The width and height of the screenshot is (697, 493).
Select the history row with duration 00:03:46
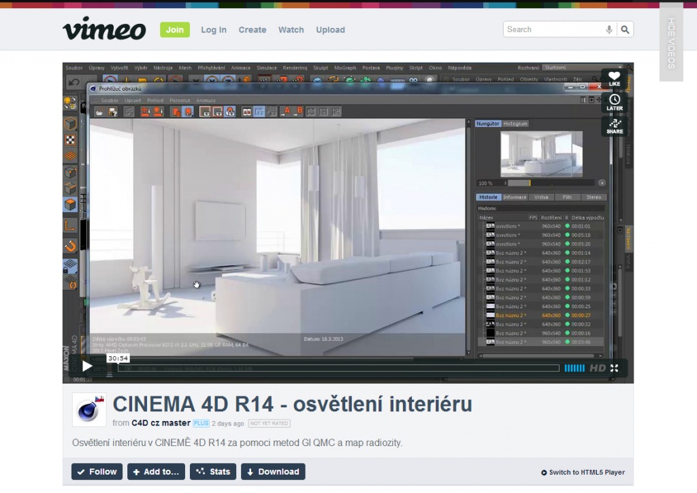(541, 342)
